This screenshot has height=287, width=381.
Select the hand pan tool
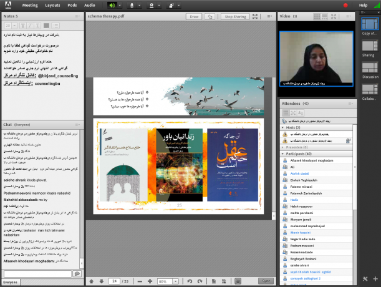238,281
